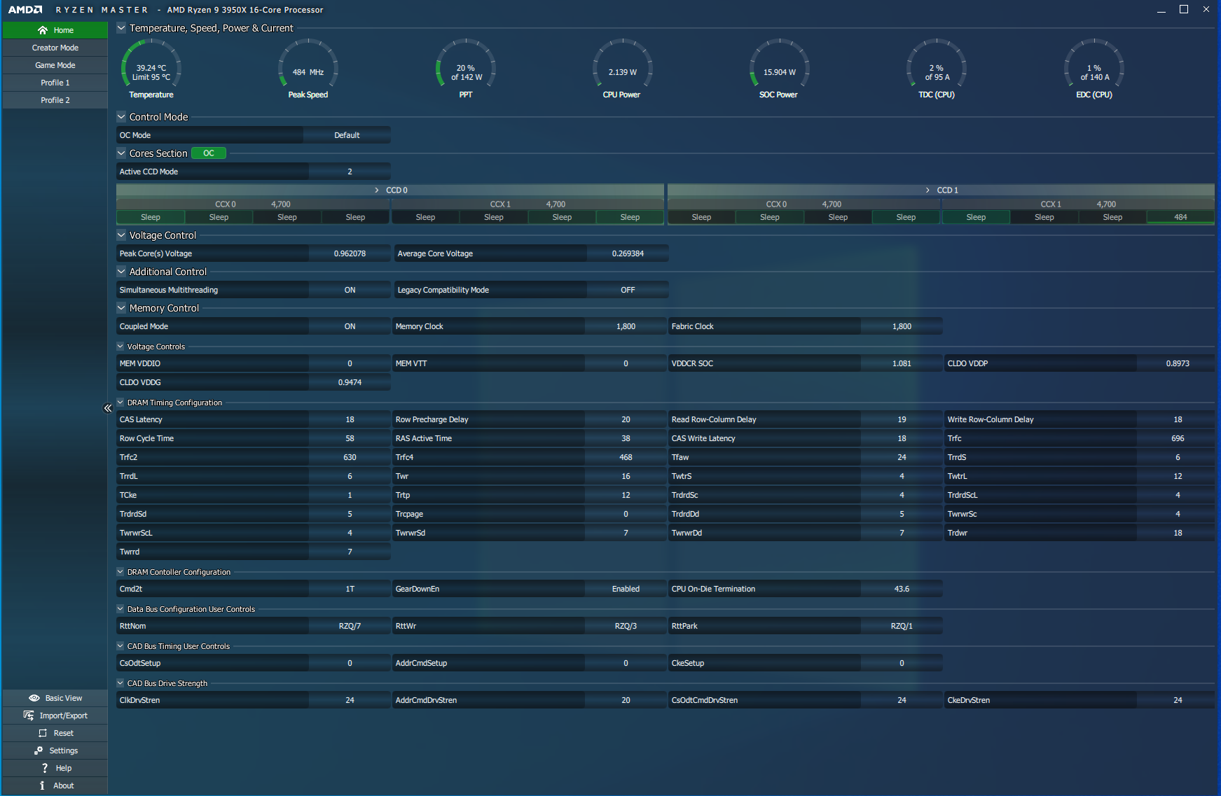Screen dimensions: 1221x796
Task: Click the VDDCR SOC value 1.081
Action: [902, 363]
